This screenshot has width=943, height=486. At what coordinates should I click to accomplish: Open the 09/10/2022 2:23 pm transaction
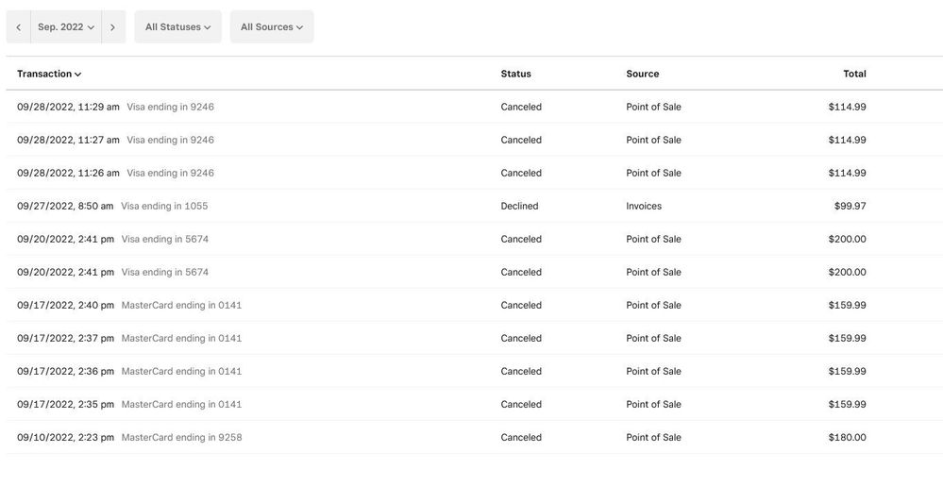(x=65, y=437)
